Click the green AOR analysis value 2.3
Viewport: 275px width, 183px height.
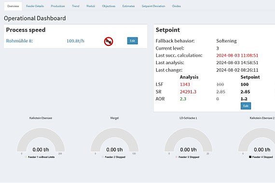183,99
